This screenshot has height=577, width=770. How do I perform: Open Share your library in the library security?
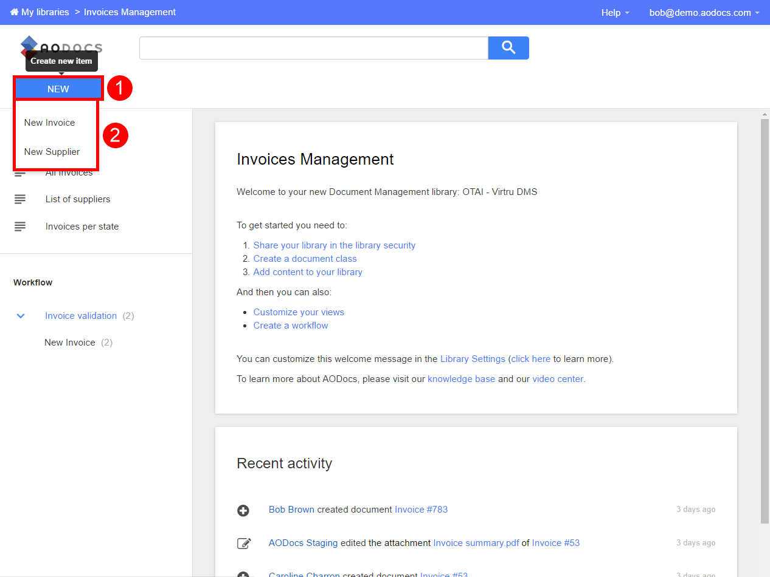tap(335, 245)
